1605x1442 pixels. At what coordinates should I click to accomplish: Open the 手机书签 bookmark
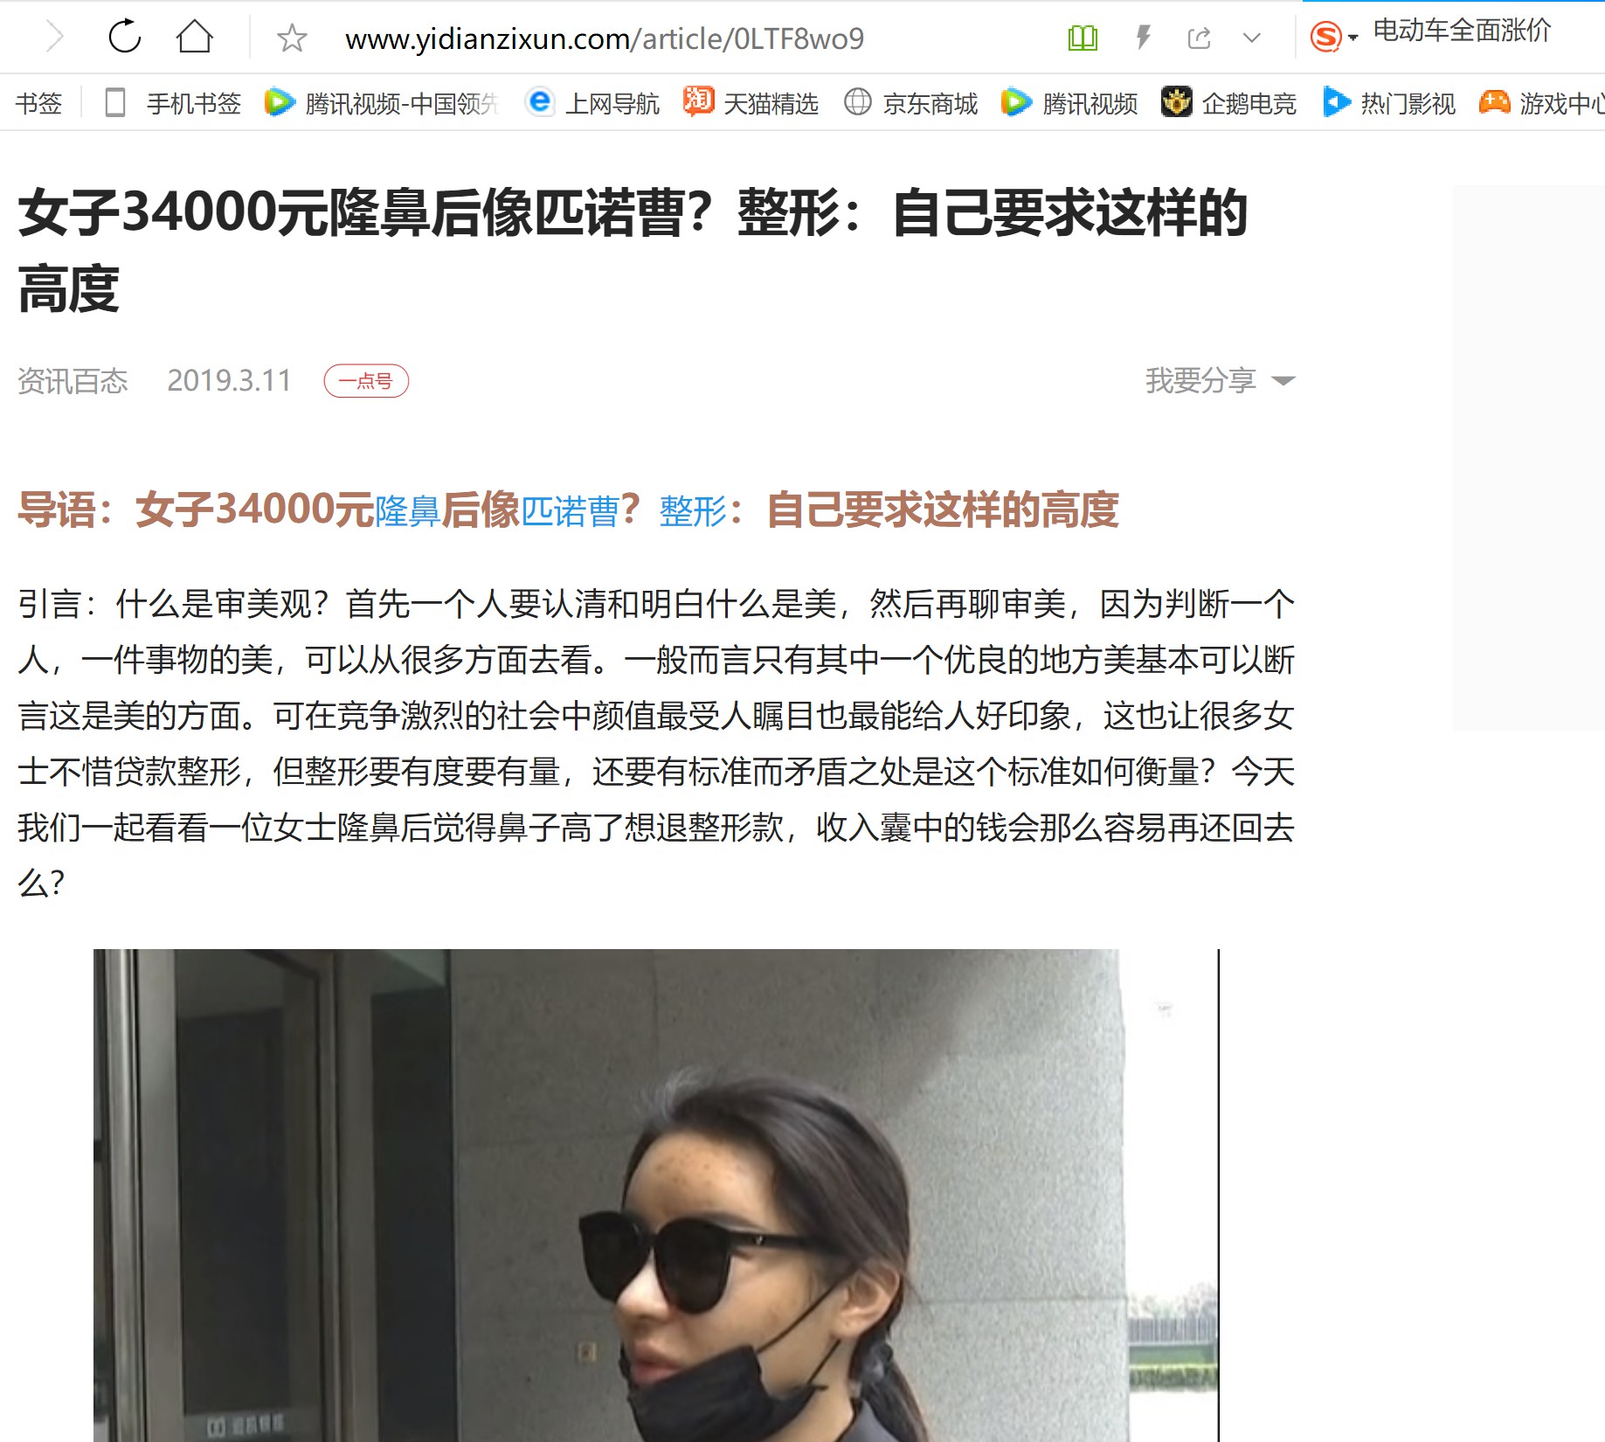(173, 103)
